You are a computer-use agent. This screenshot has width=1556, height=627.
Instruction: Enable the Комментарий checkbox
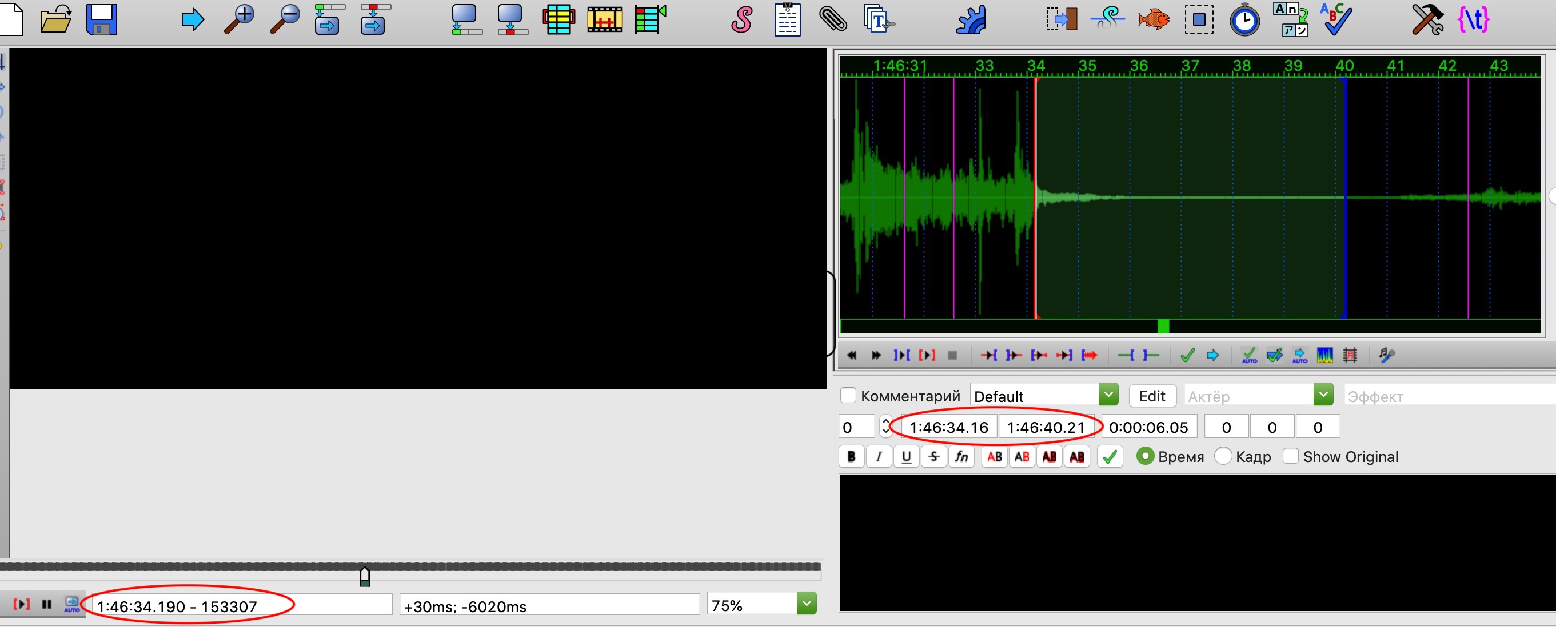click(848, 396)
